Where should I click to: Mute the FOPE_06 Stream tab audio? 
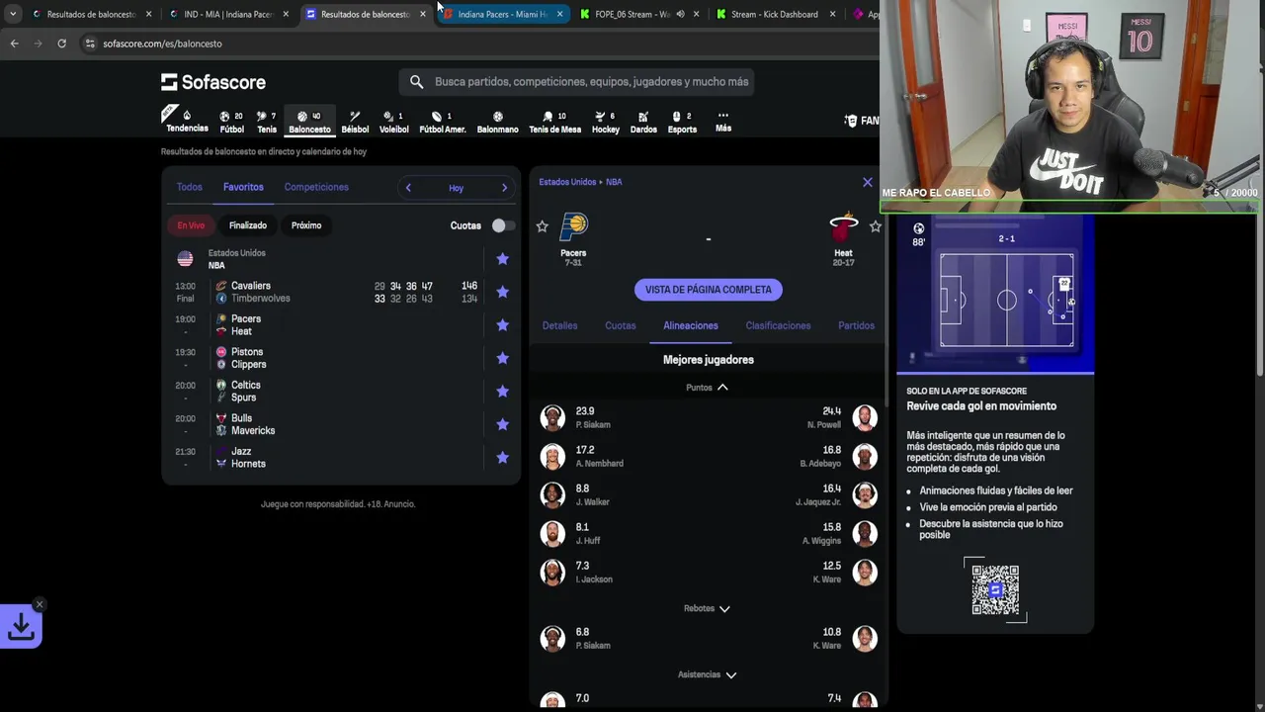(680, 14)
